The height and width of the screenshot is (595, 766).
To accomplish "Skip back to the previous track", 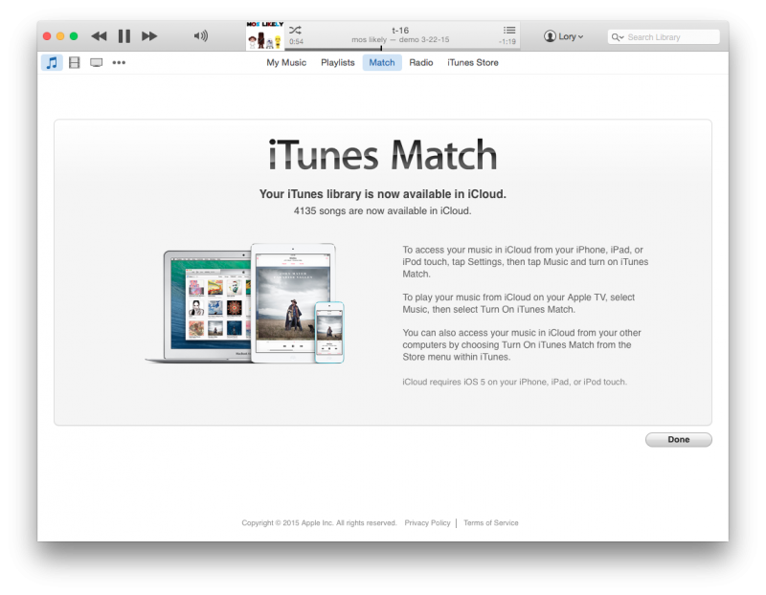I will coord(100,36).
